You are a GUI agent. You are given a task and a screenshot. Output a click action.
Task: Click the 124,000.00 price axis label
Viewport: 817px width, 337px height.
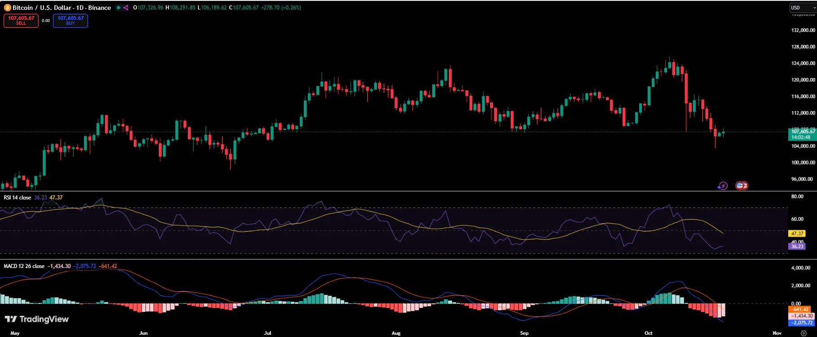point(803,64)
